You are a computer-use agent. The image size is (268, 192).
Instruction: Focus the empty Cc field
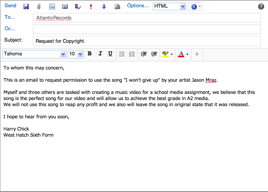click(x=147, y=29)
